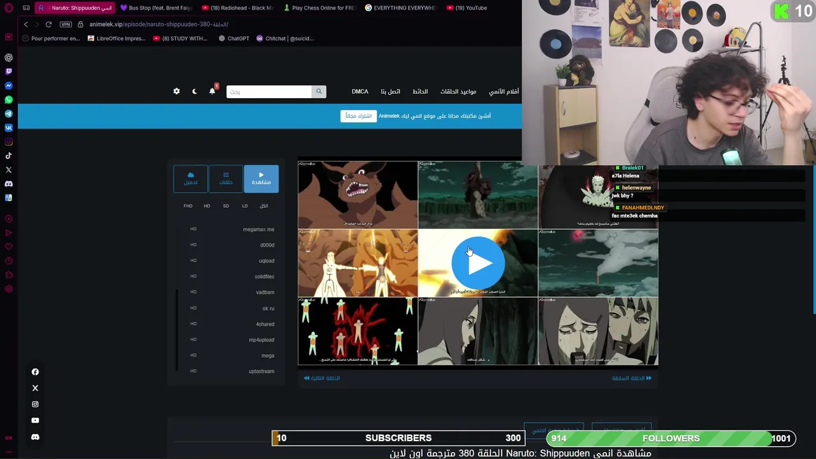Select the مشاهدة watch tab
This screenshot has height=459, width=816.
point(261,178)
